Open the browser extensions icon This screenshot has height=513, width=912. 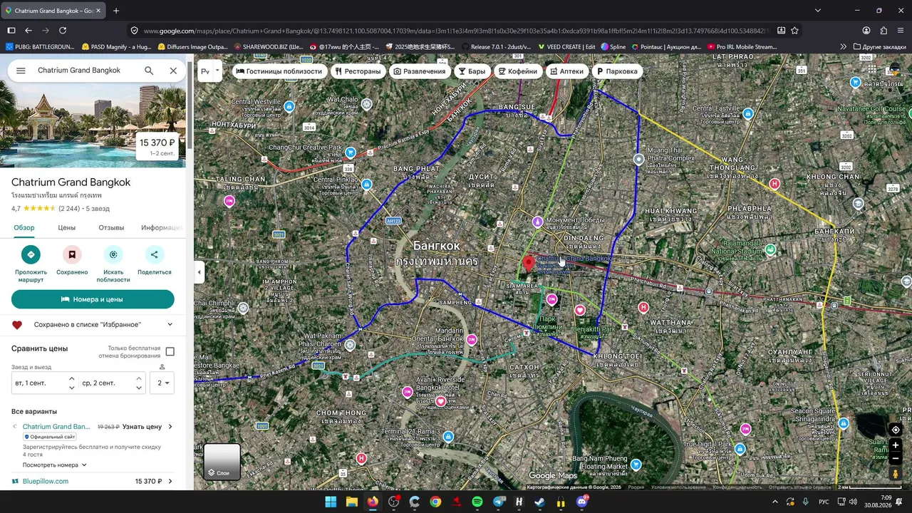point(883,31)
